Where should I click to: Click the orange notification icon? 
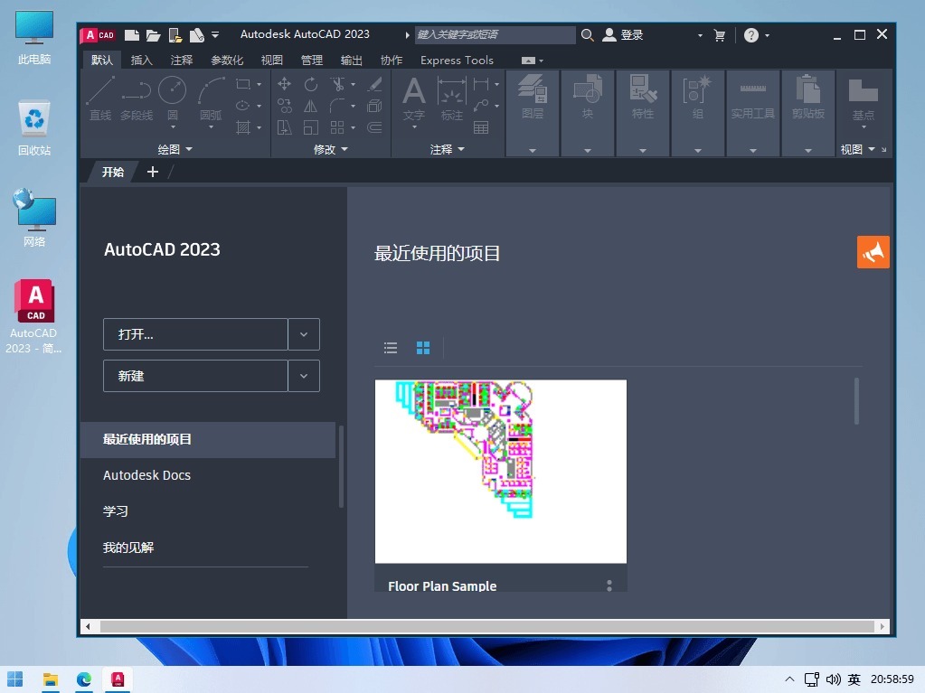pos(872,252)
